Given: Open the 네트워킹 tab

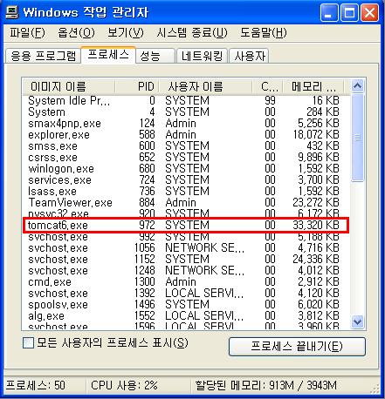Looking at the screenshot, I should tap(202, 56).
